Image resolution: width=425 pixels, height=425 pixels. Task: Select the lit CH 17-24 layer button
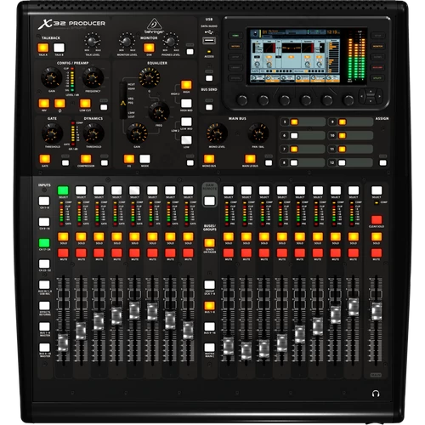(44, 243)
